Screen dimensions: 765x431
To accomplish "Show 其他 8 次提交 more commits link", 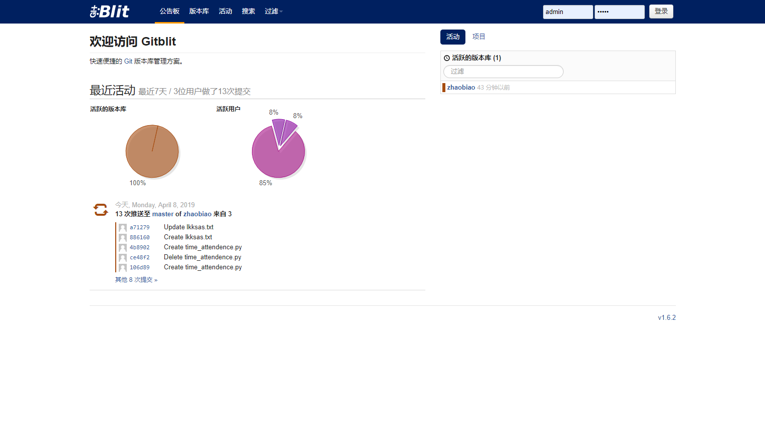I will pyautogui.click(x=136, y=280).
